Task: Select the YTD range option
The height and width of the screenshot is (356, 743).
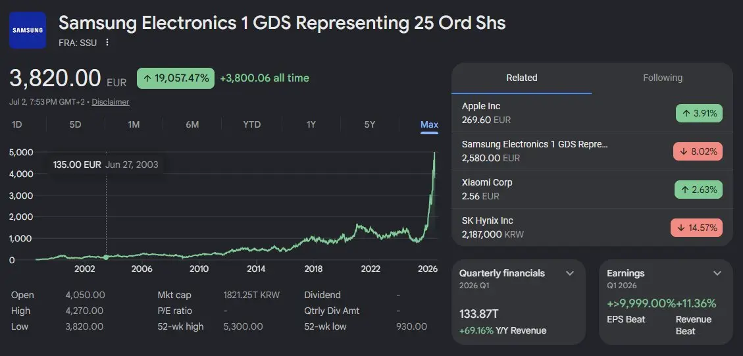Action: pos(251,124)
